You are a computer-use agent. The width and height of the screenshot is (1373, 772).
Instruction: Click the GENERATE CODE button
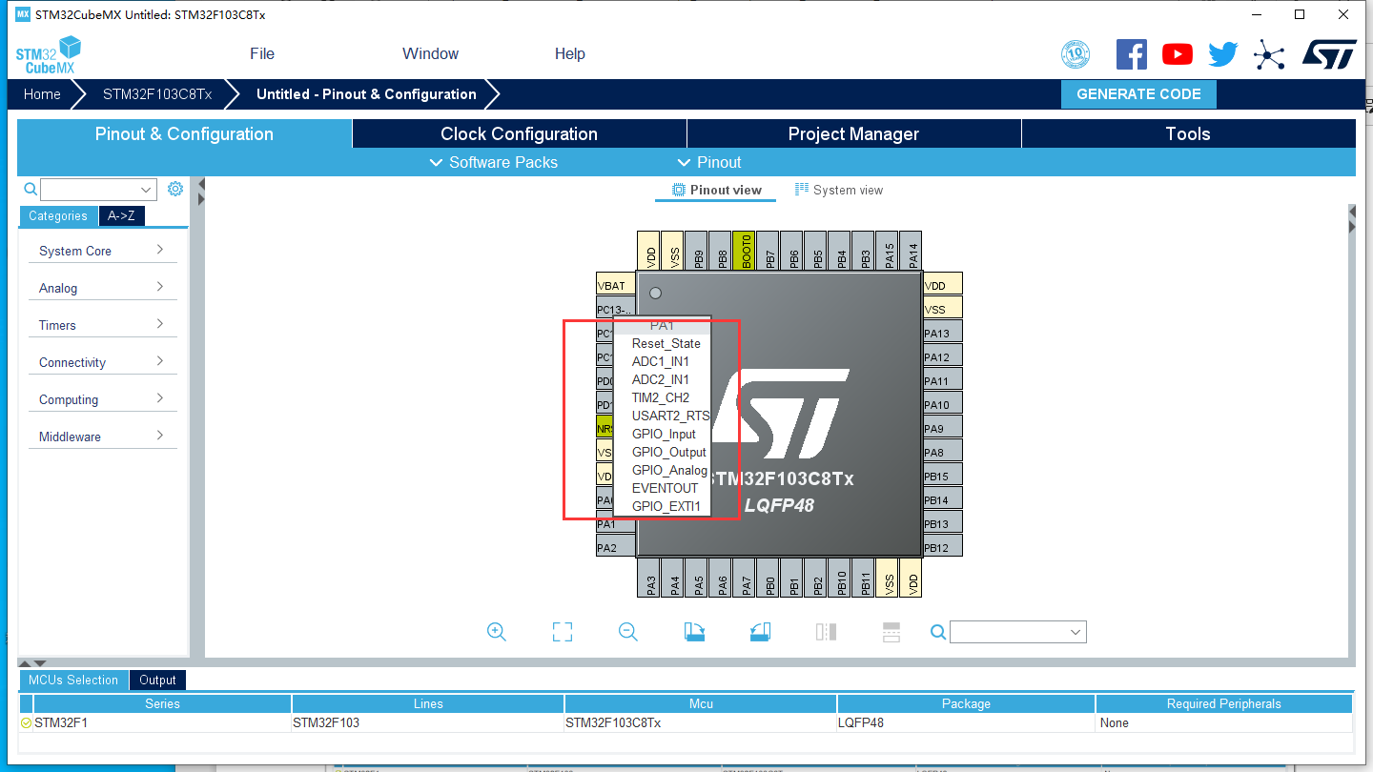click(1138, 94)
